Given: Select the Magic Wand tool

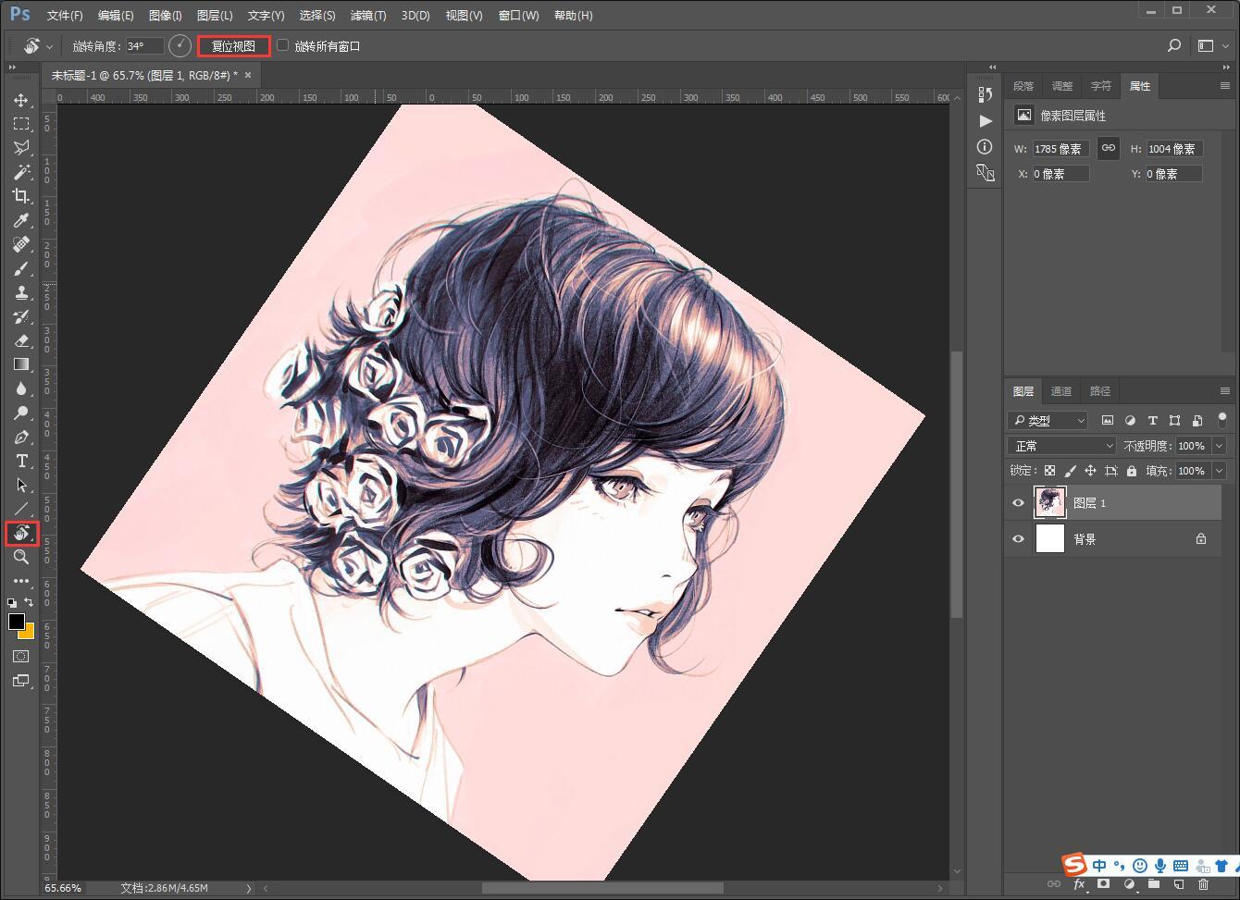Looking at the screenshot, I should (20, 172).
